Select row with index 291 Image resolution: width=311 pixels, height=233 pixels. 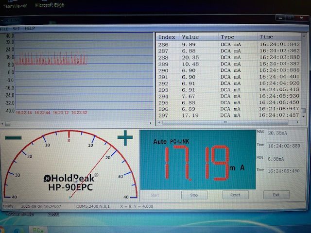click(x=229, y=77)
